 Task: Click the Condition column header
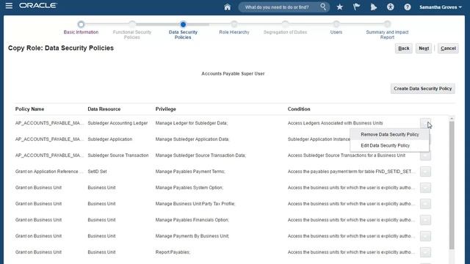tap(299, 109)
